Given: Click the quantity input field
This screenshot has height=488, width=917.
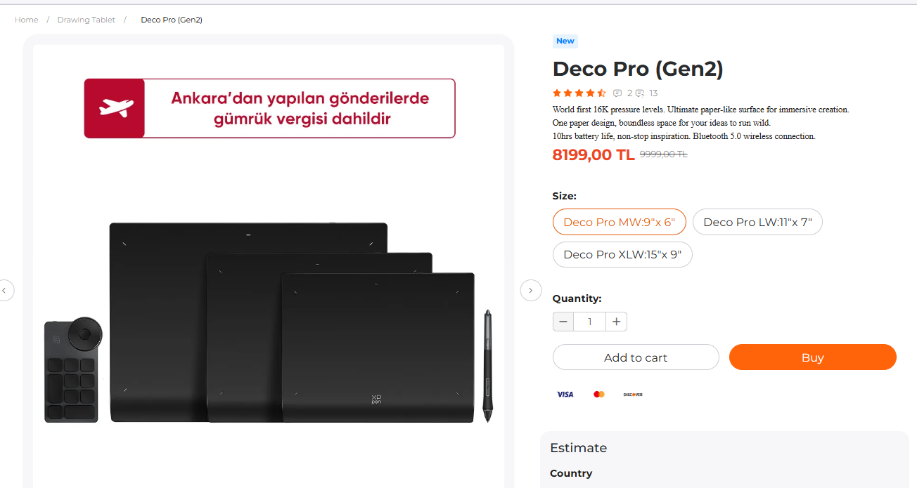Looking at the screenshot, I should 589,322.
